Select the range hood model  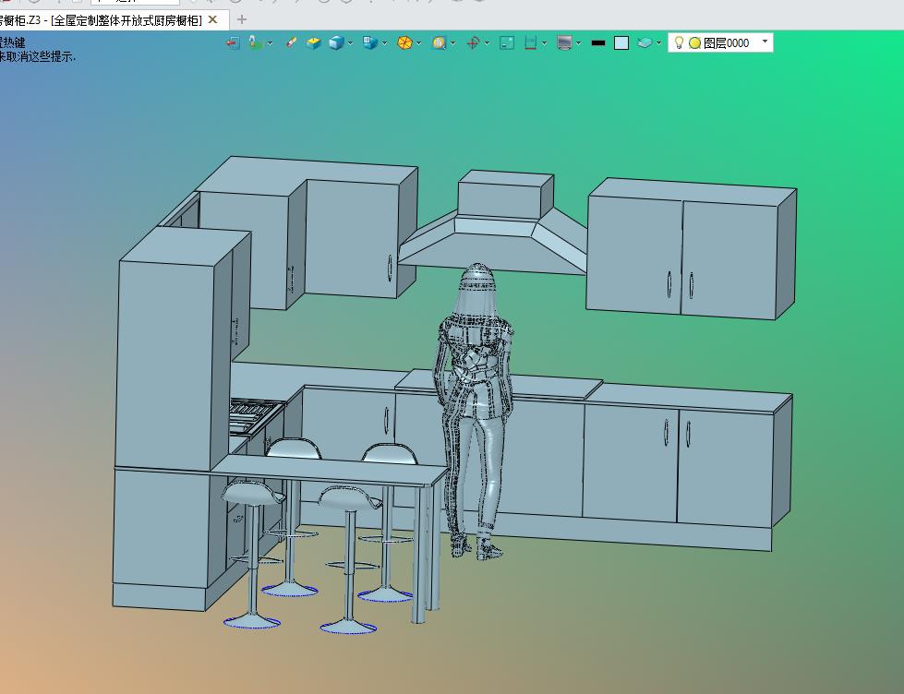pos(493,221)
